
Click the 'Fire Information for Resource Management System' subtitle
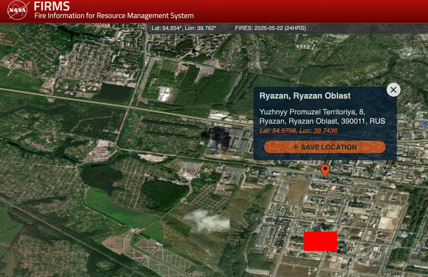(114, 16)
